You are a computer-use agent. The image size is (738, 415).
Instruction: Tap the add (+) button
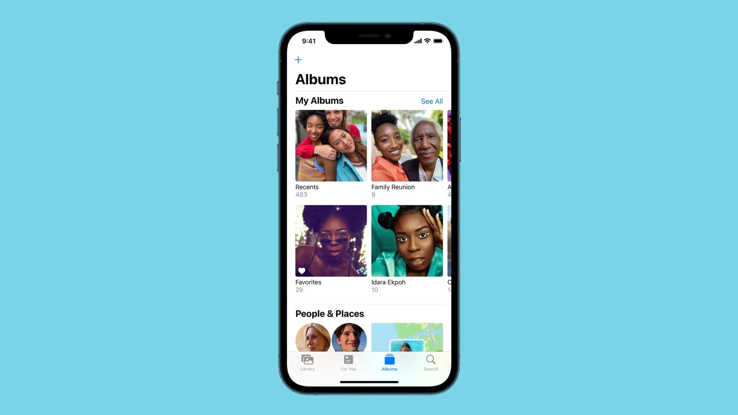(298, 60)
